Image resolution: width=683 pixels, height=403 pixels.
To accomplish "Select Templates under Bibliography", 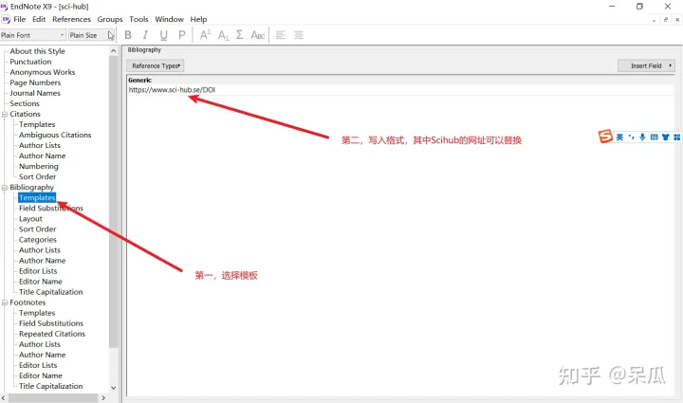I will pyautogui.click(x=37, y=197).
